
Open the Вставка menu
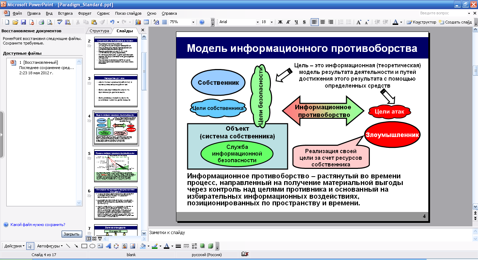[65, 13]
